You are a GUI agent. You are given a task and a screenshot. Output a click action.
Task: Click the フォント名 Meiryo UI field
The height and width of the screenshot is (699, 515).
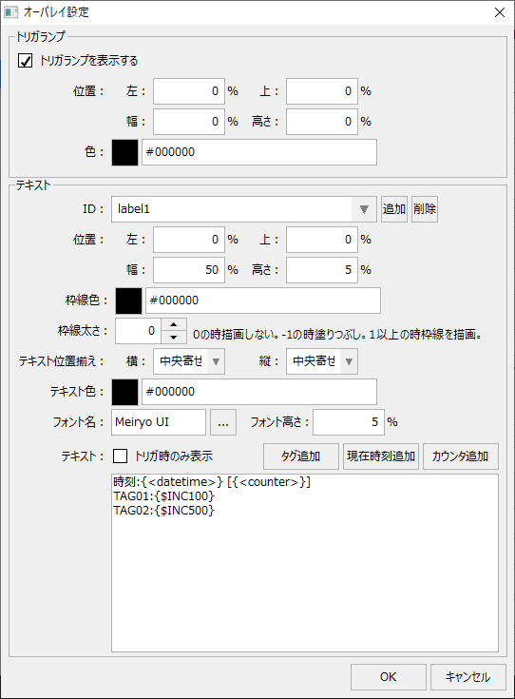[x=159, y=422]
